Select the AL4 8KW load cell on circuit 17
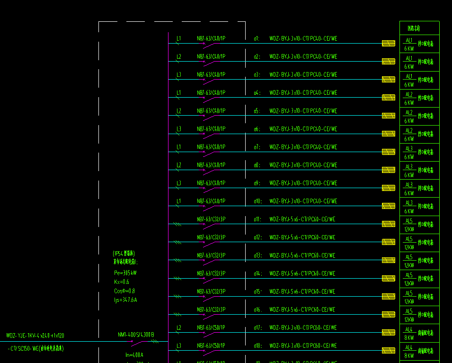The height and width of the screenshot is (363, 452). coord(419,333)
